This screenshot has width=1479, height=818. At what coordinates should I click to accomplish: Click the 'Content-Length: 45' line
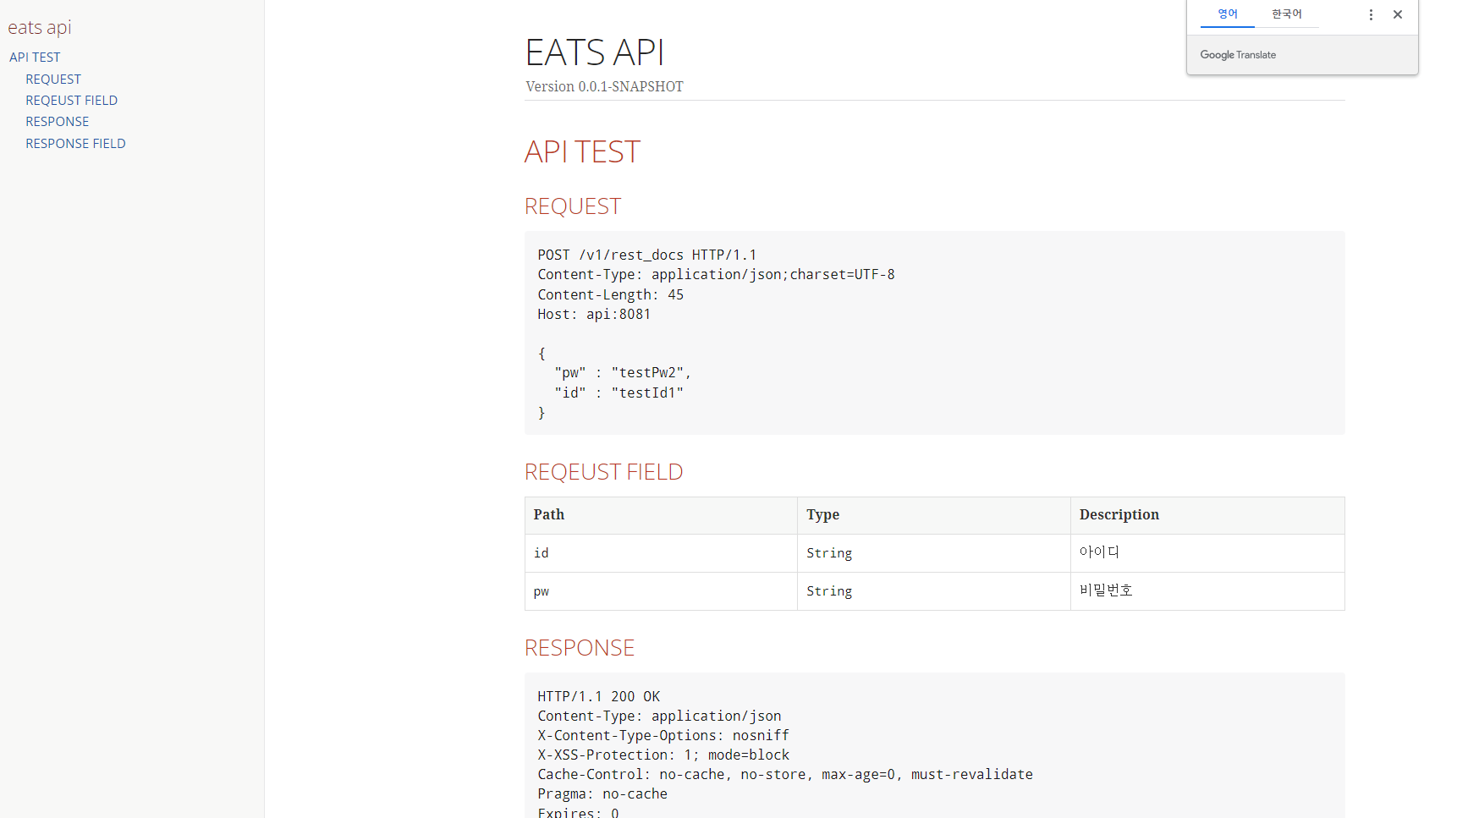[x=610, y=294]
